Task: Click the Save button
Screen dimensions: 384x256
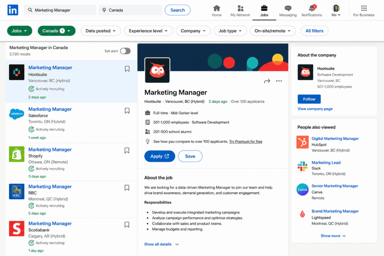Action: click(190, 156)
